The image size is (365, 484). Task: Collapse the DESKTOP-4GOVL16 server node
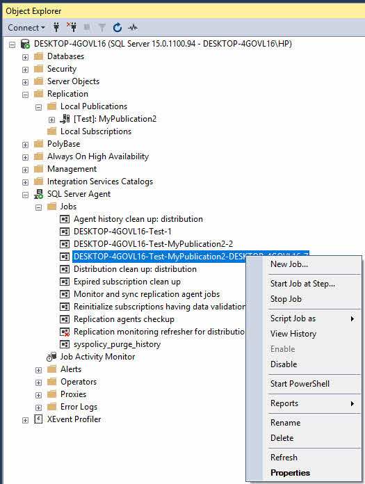coord(12,45)
